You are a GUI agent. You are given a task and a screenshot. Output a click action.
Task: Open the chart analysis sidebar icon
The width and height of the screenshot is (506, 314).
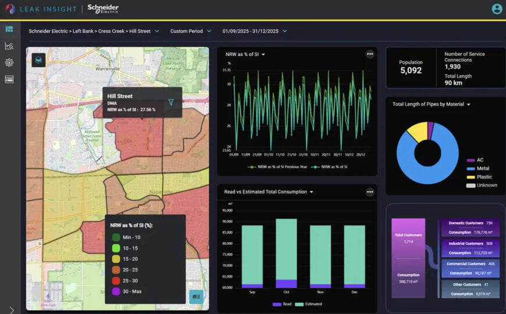9,46
